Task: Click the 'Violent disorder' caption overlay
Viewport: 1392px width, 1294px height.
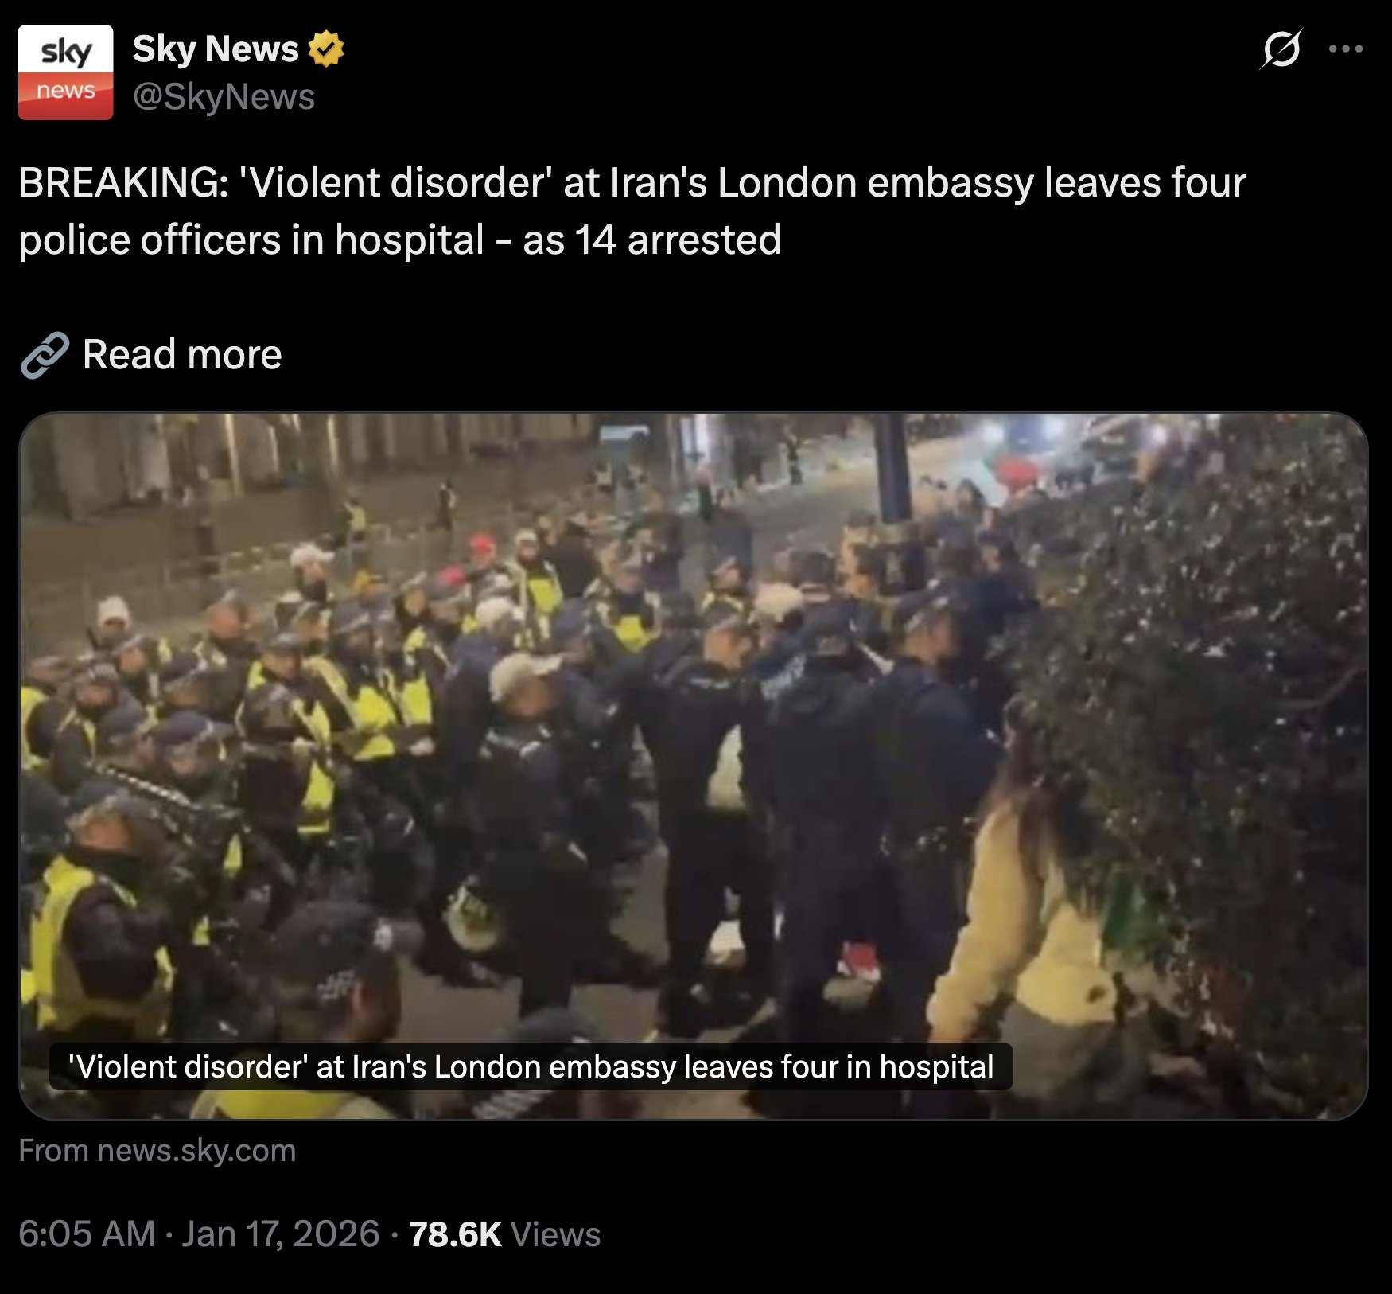Action: 531,1066
